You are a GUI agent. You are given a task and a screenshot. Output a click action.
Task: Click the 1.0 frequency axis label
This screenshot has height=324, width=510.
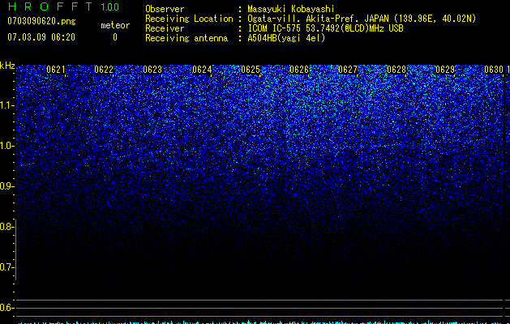pyautogui.click(x=6, y=145)
